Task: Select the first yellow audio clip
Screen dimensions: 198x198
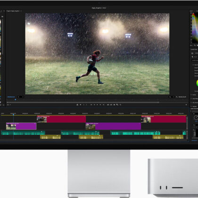Action: coord(50,137)
